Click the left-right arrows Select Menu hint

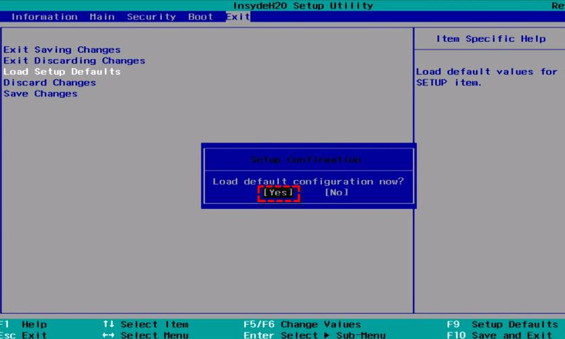pos(145,335)
